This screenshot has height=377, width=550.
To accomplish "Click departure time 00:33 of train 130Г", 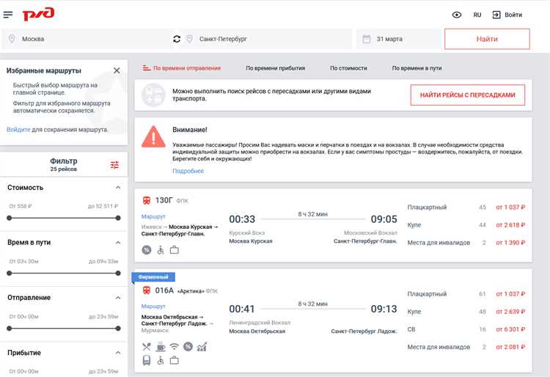I will point(242,219).
